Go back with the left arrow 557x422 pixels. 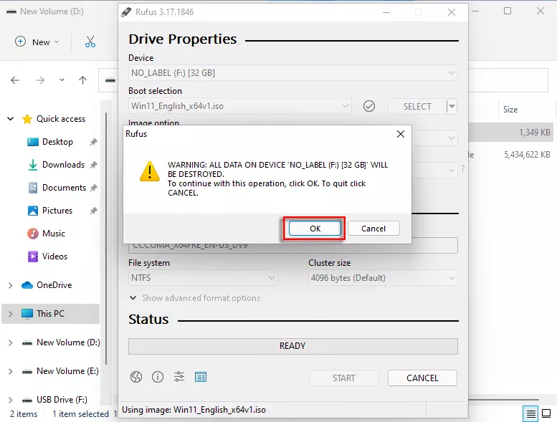pos(15,80)
